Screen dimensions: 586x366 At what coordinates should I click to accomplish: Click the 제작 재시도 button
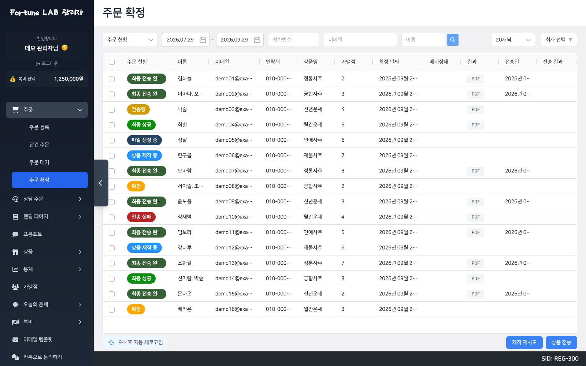(x=524, y=343)
